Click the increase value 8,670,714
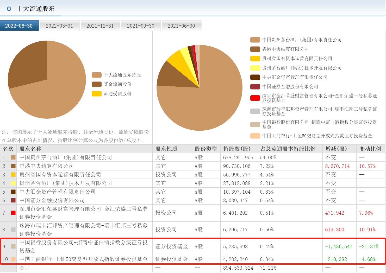Viewport: 386px width, 273px height. [x=337, y=166]
